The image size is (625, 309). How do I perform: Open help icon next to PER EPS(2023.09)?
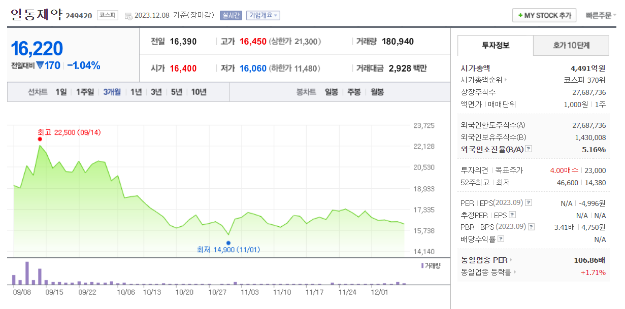529,203
